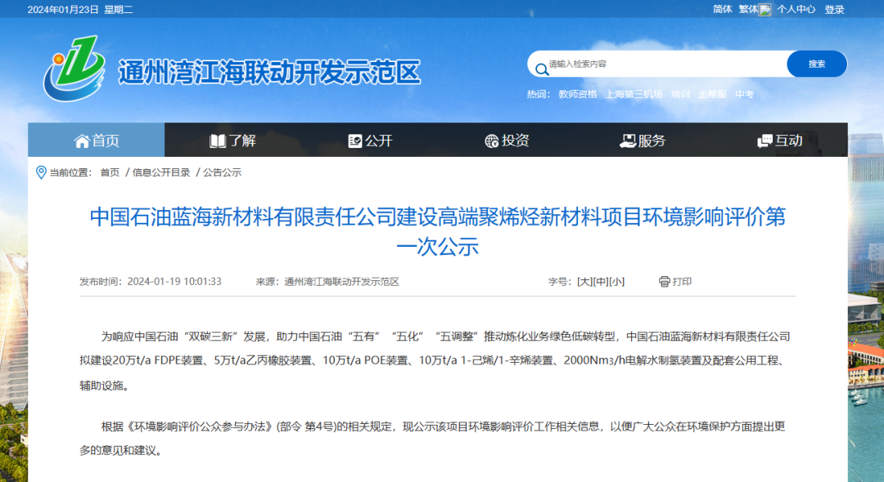The image size is (884, 482).
Task: Click the publish time 2024-01-19 10:01:33
Action: 174,281
